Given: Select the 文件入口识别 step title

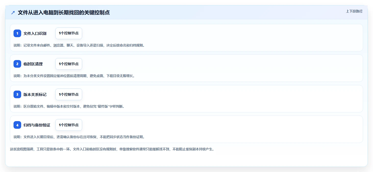Looking at the screenshot, I should [x=35, y=33].
